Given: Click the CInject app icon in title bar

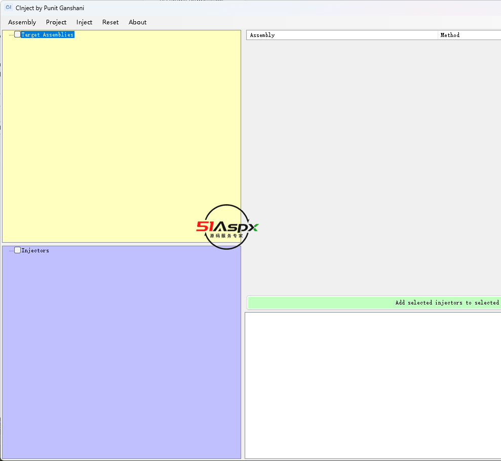Looking at the screenshot, I should click(x=9, y=8).
